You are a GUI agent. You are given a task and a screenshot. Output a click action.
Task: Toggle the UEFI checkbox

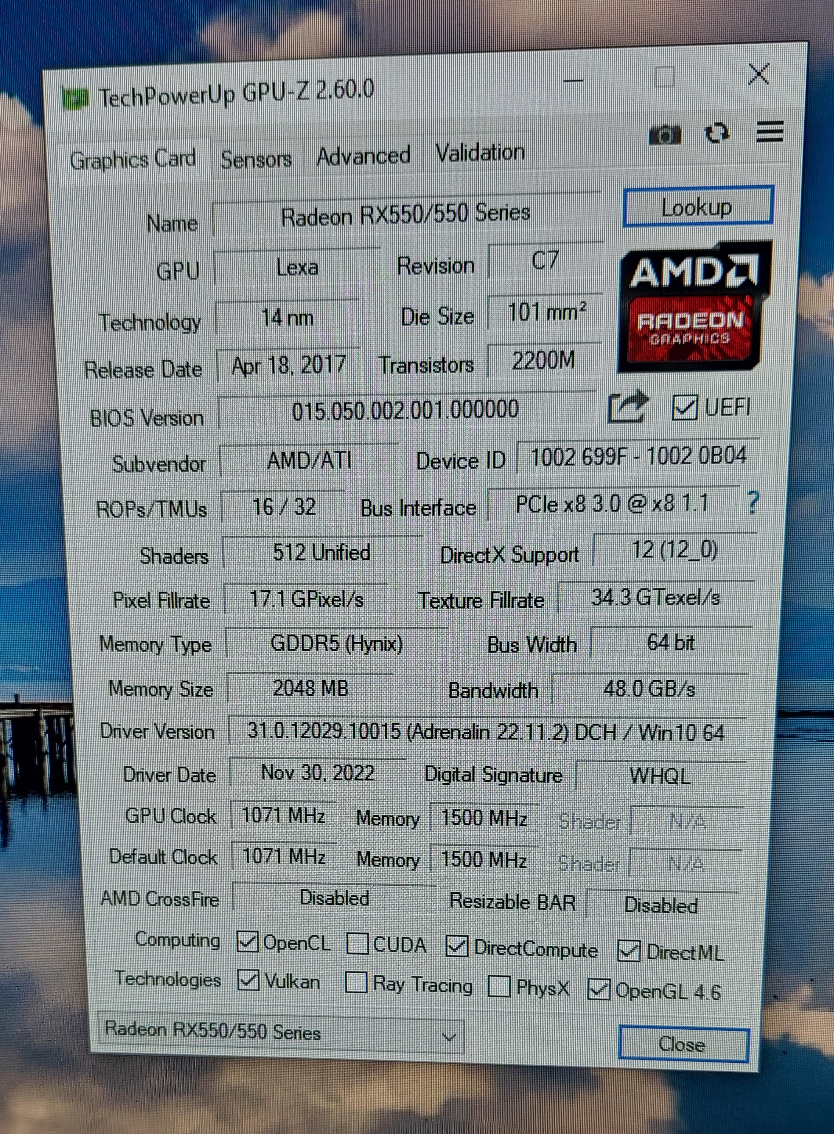coord(684,407)
